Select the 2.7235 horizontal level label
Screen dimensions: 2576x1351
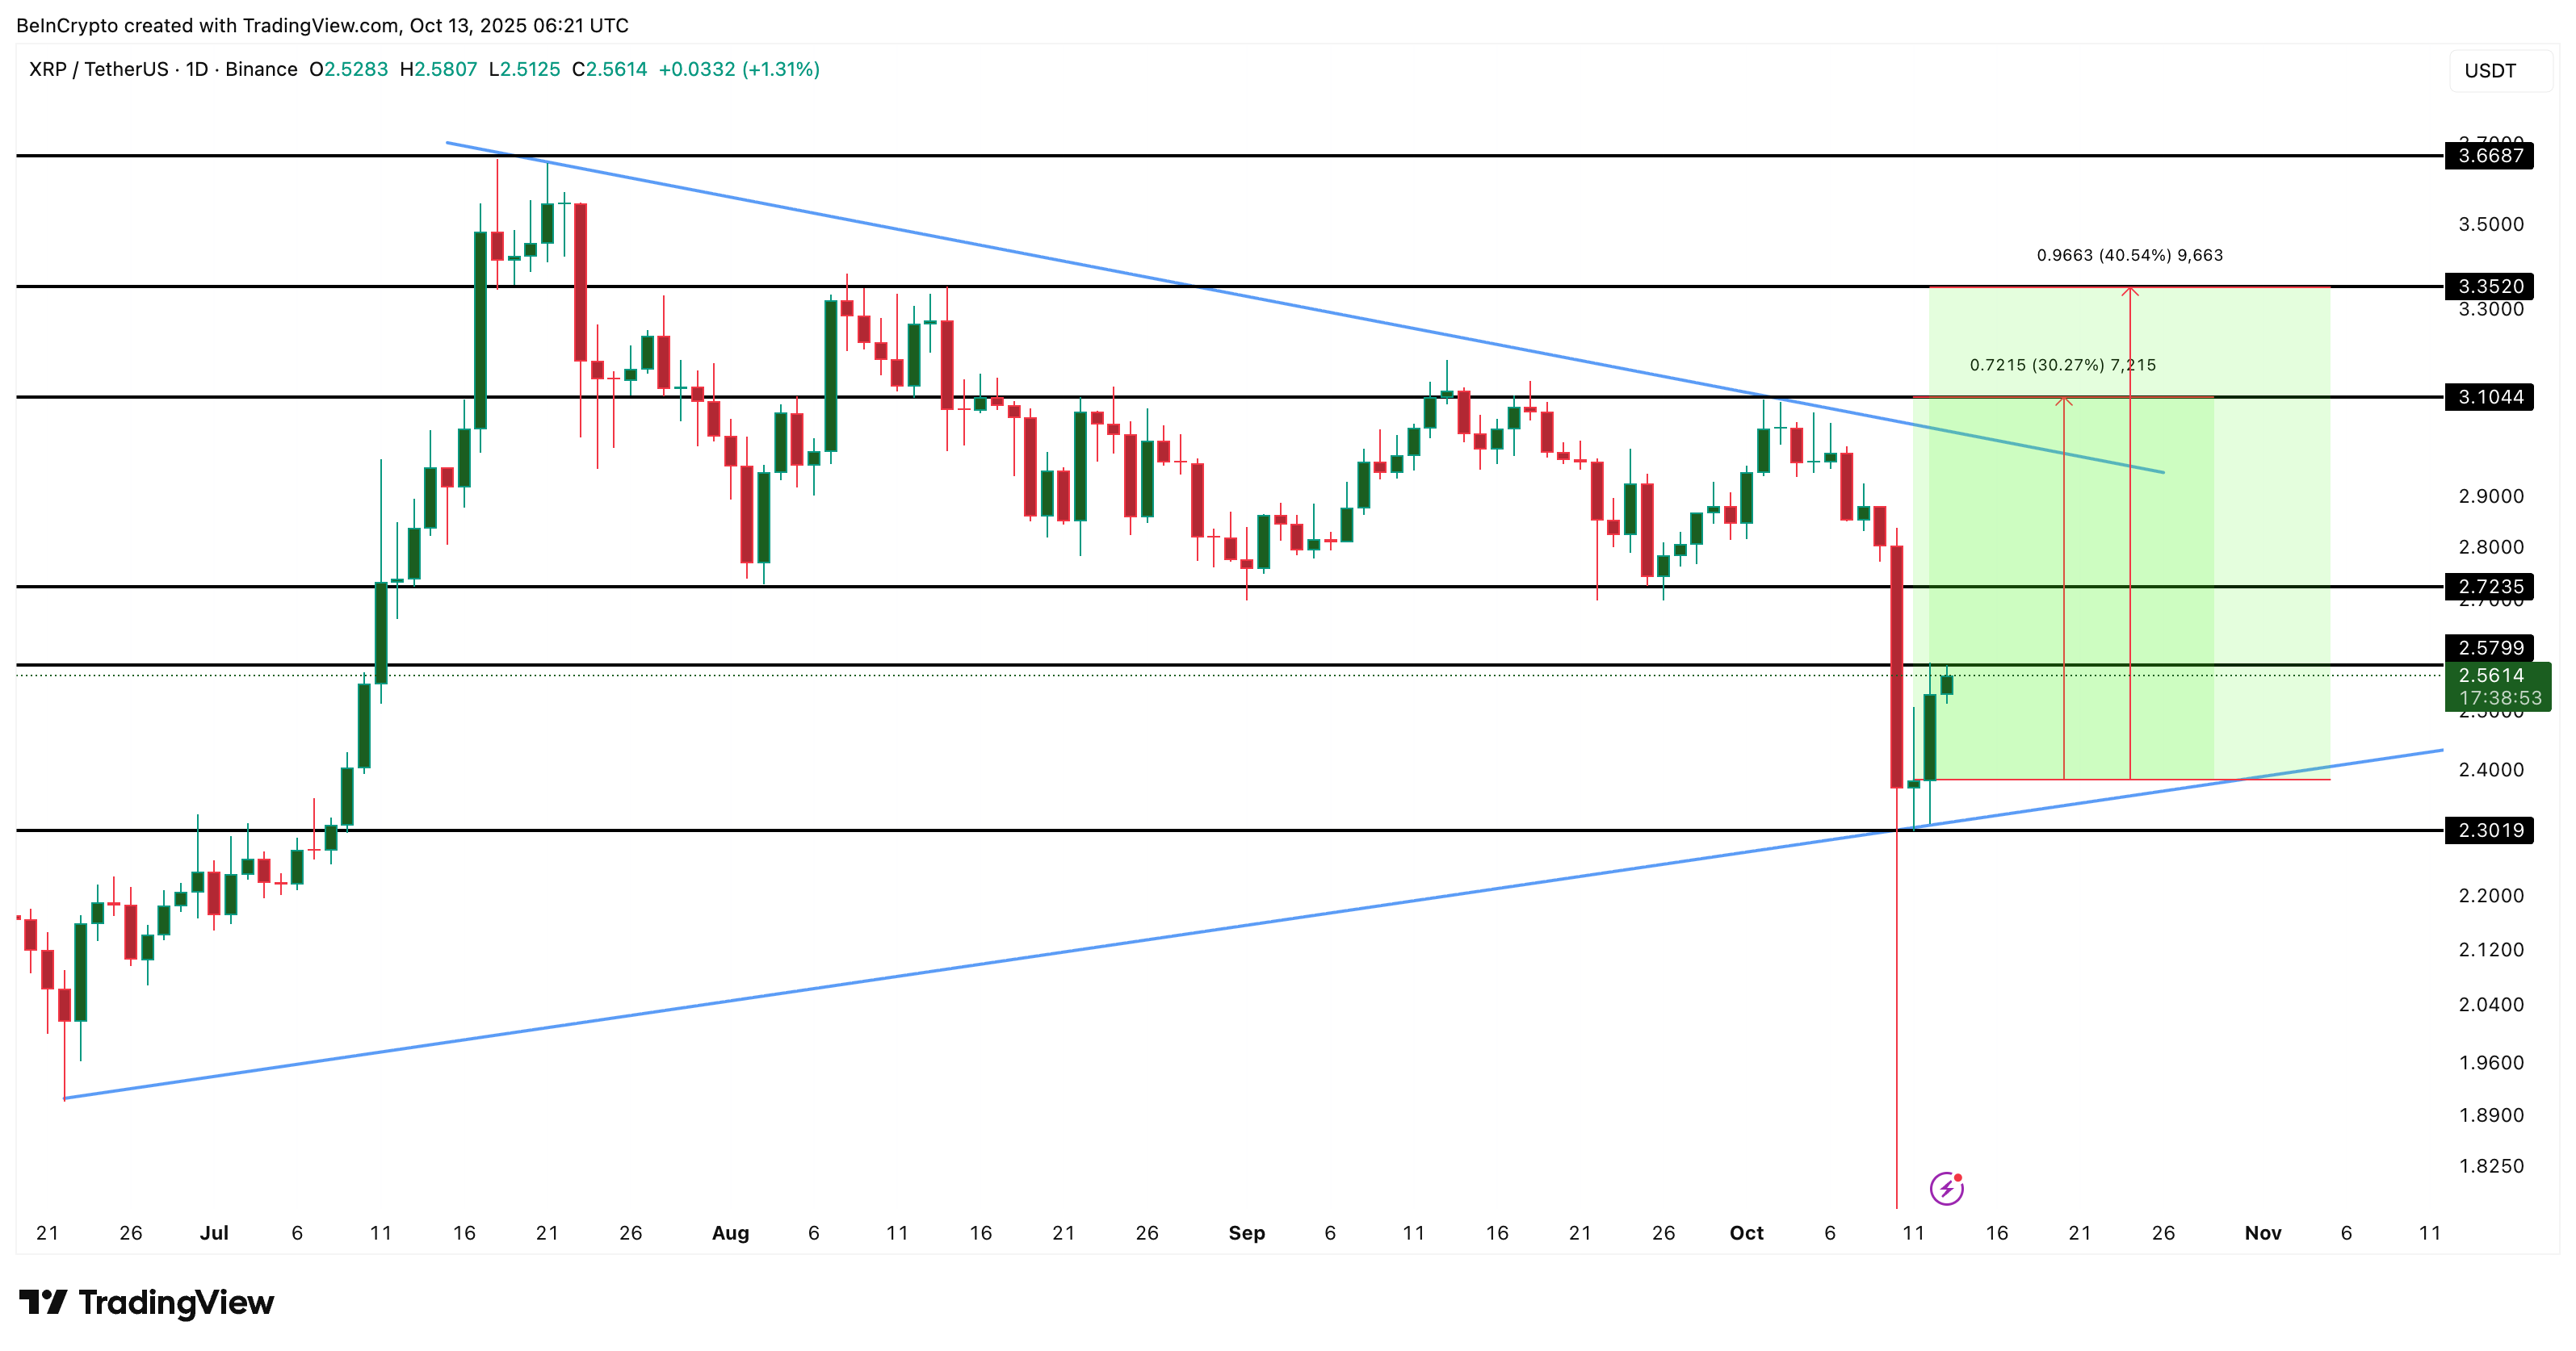click(2490, 587)
